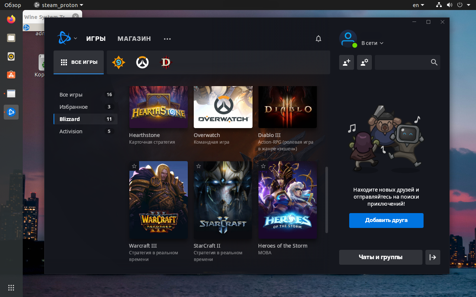This screenshot has height=297, width=476.
Task: Close the Wine System Tray window
Action: tap(75, 17)
